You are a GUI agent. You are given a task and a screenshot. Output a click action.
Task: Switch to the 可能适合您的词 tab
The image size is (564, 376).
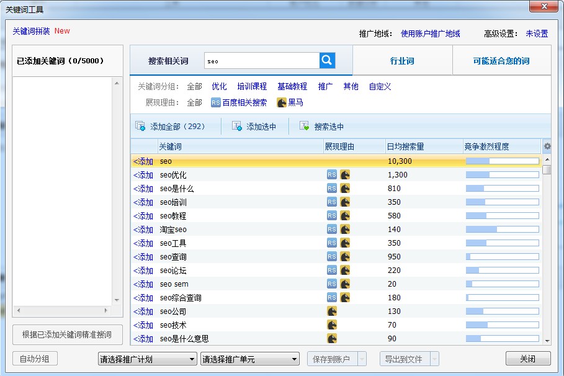coord(501,61)
